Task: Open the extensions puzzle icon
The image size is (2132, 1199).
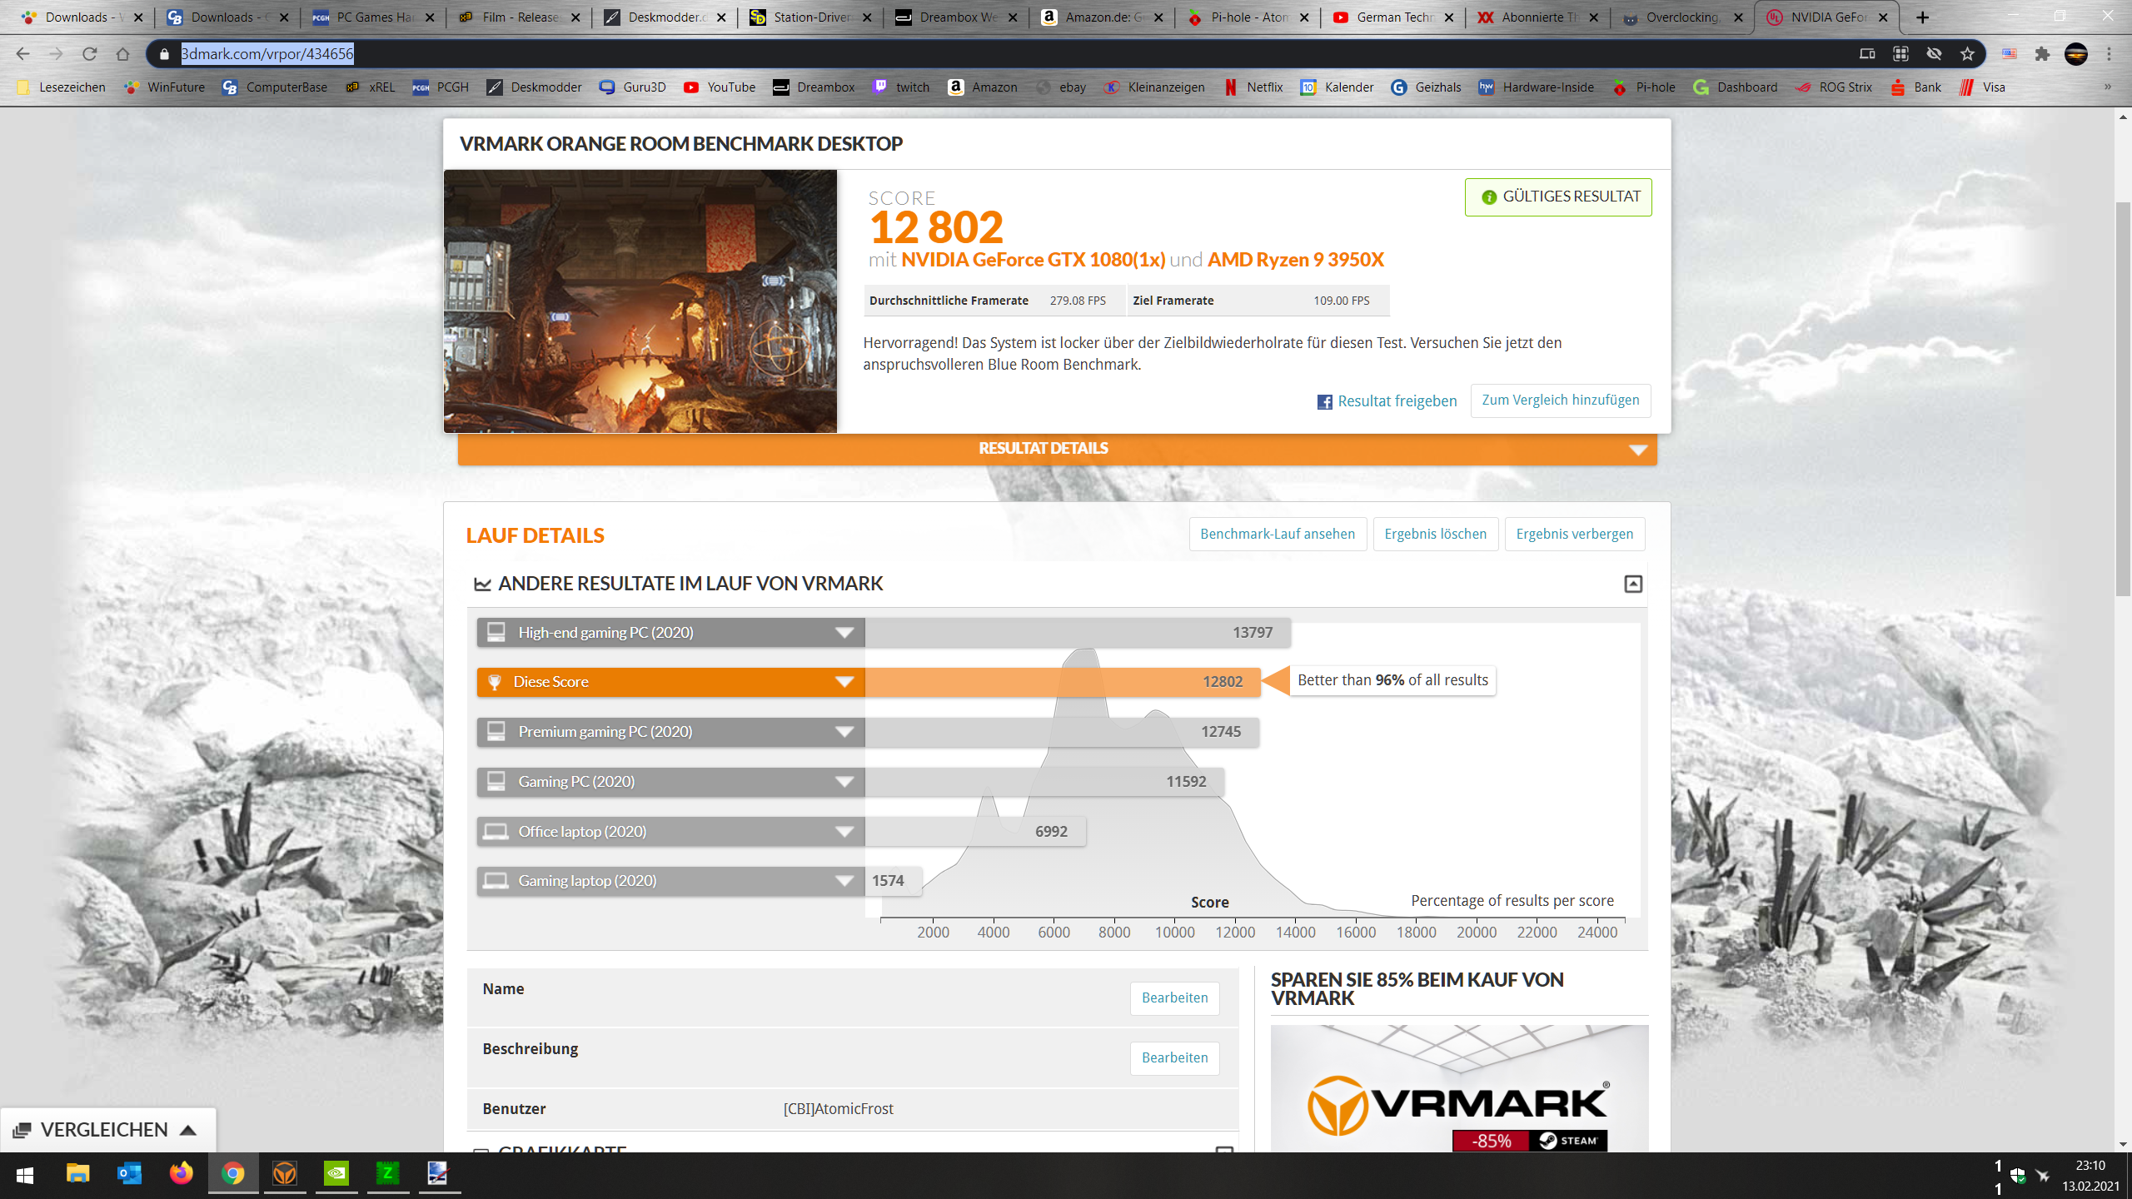Action: point(2042,54)
